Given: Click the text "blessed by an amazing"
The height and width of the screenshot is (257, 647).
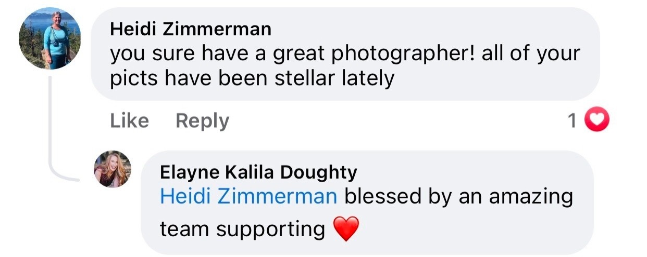Looking at the screenshot, I should click(x=458, y=197).
